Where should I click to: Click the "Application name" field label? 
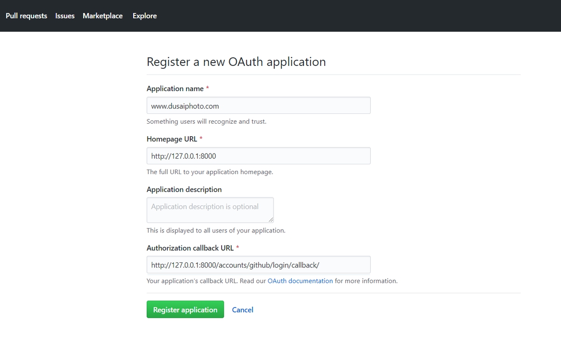[175, 89]
